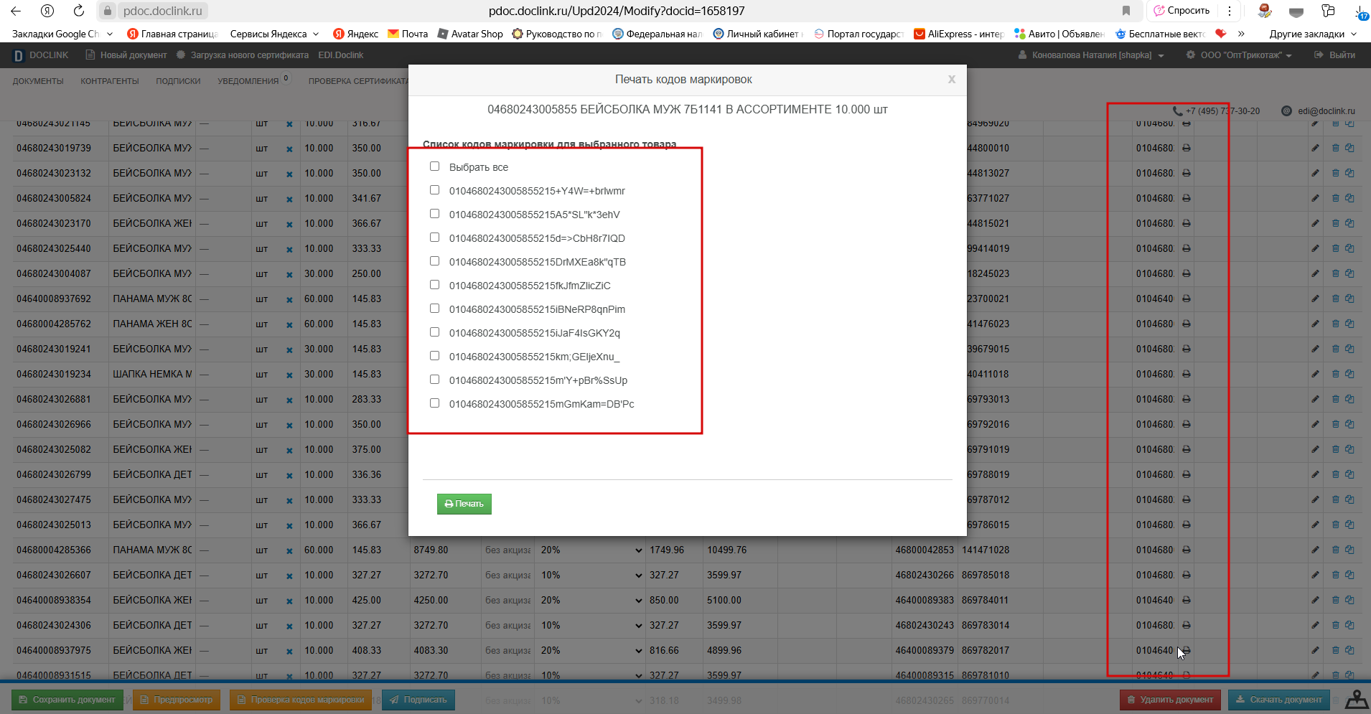The image size is (1371, 714).
Task: Click copy icon in row 04680243026607
Action: coord(1349,575)
